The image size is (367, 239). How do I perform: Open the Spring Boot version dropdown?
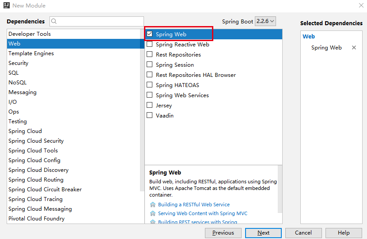click(265, 21)
